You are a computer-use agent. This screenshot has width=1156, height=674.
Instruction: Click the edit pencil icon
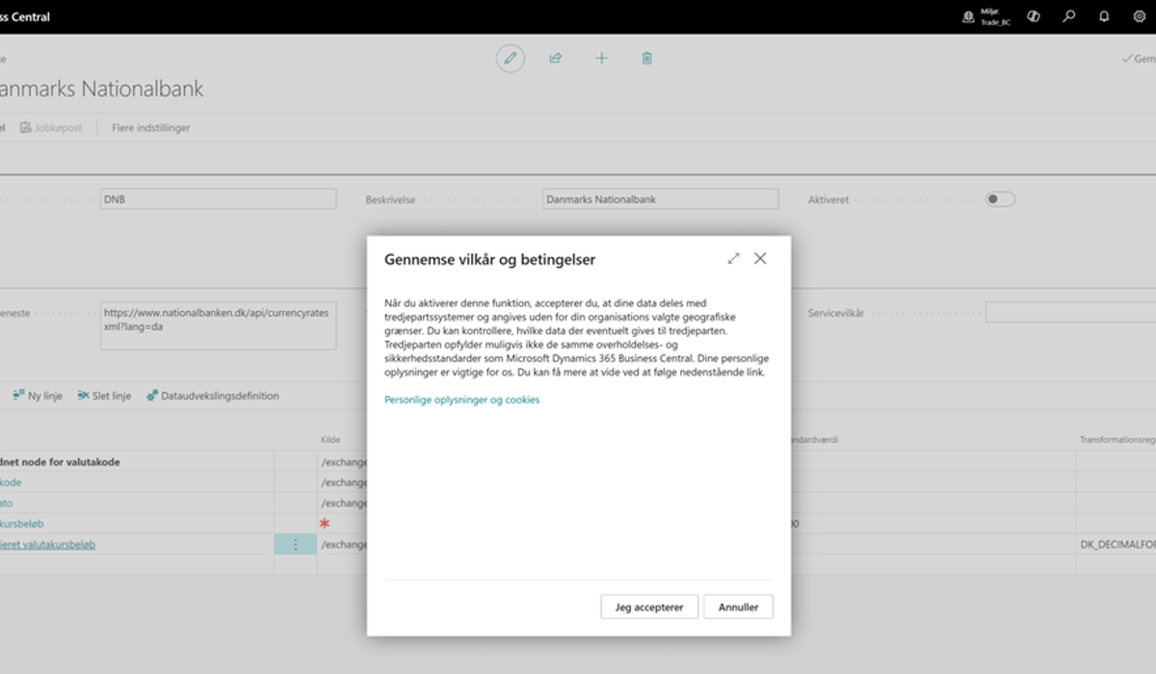click(x=511, y=58)
